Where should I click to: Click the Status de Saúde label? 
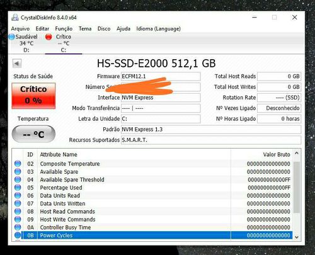coord(33,76)
